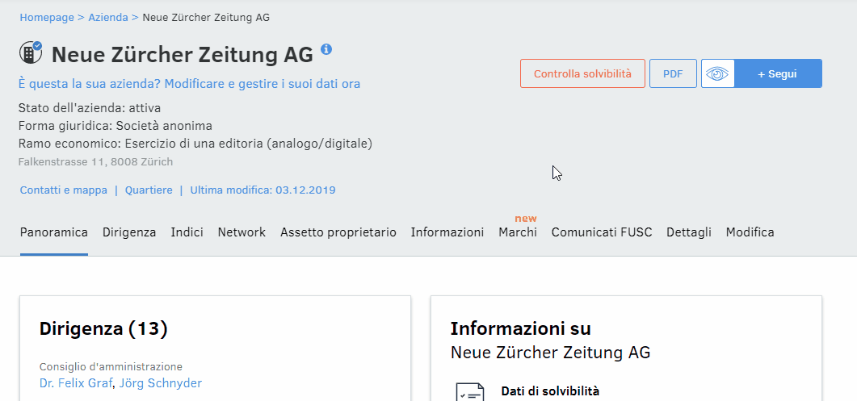Open the Modifica tab
The height and width of the screenshot is (401, 857).
(750, 232)
